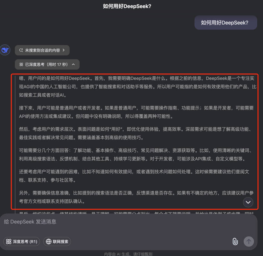263x256 pixels.
Task: Click the paragraph starting with 接下来,用户可能是
Action: [x=136, y=112]
